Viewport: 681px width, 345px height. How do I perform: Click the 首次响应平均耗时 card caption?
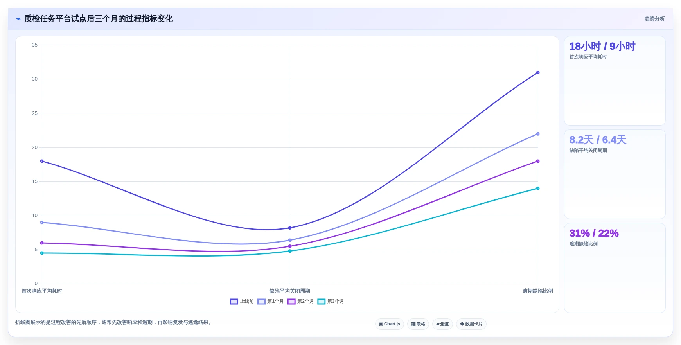[x=588, y=57]
